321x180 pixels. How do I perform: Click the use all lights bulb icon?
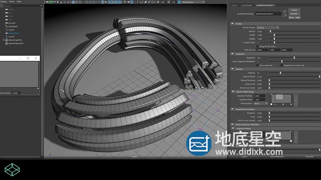[116, 2]
